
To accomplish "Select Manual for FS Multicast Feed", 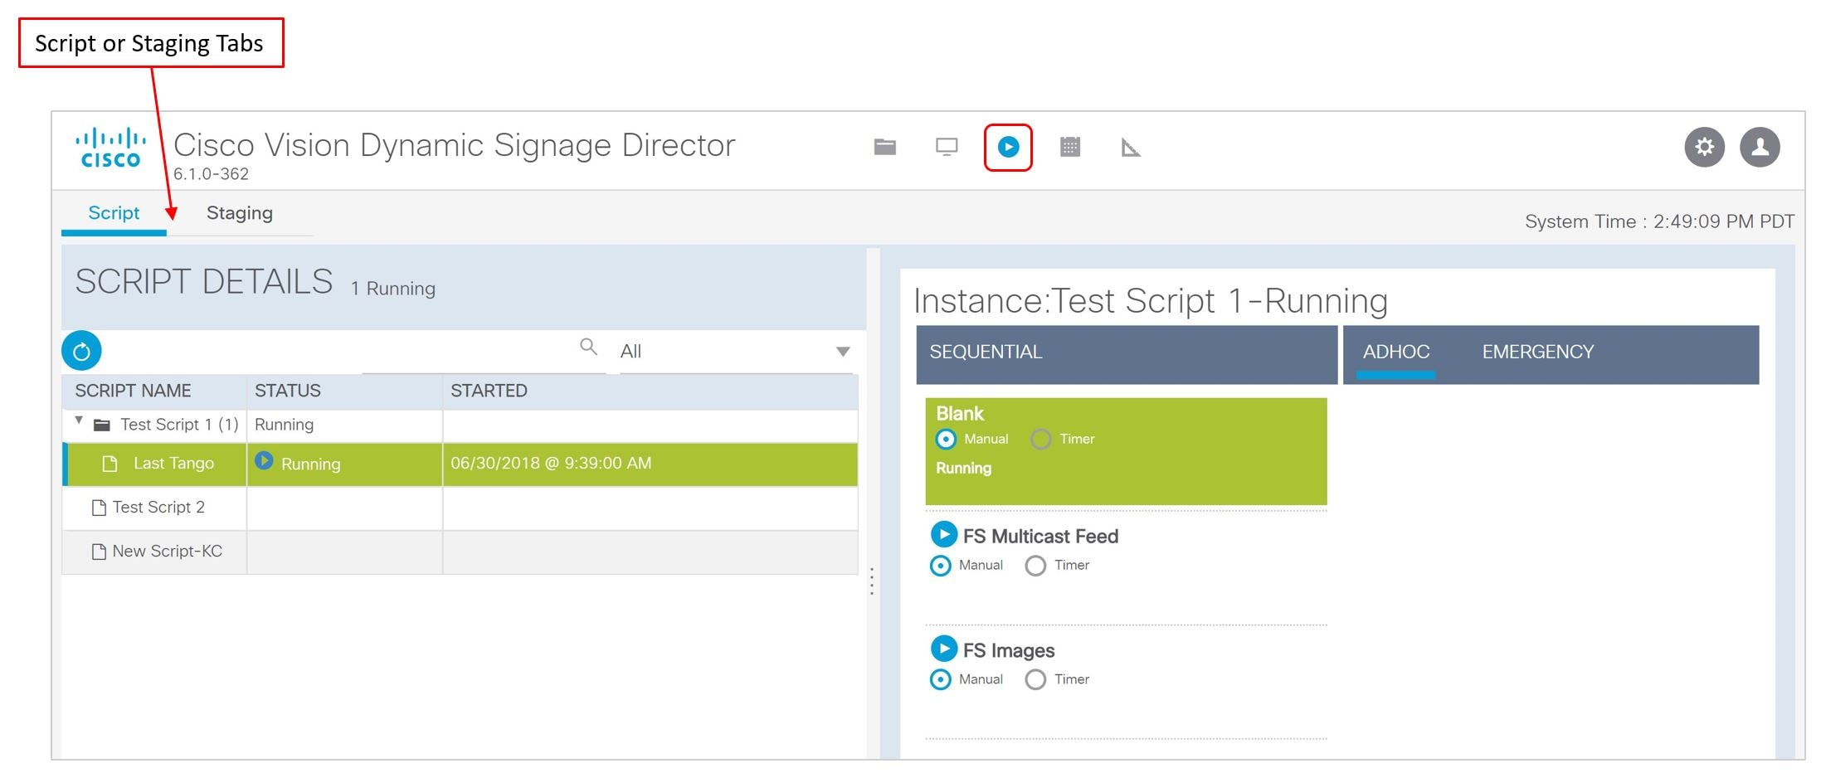I will tap(941, 566).
